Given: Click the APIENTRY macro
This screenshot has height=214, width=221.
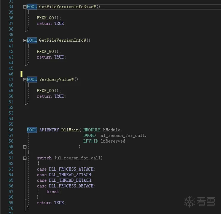Looking at the screenshot, I should point(49,130).
